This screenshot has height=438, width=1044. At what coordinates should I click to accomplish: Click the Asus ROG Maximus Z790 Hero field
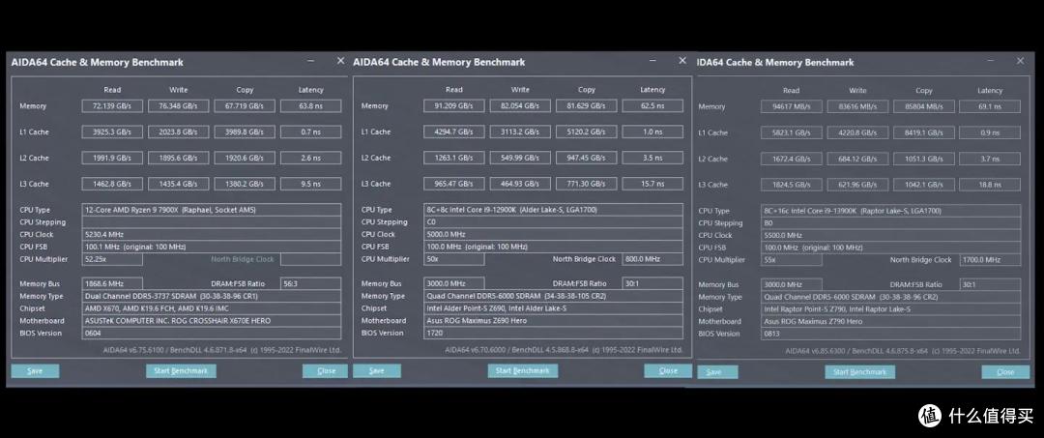click(891, 321)
